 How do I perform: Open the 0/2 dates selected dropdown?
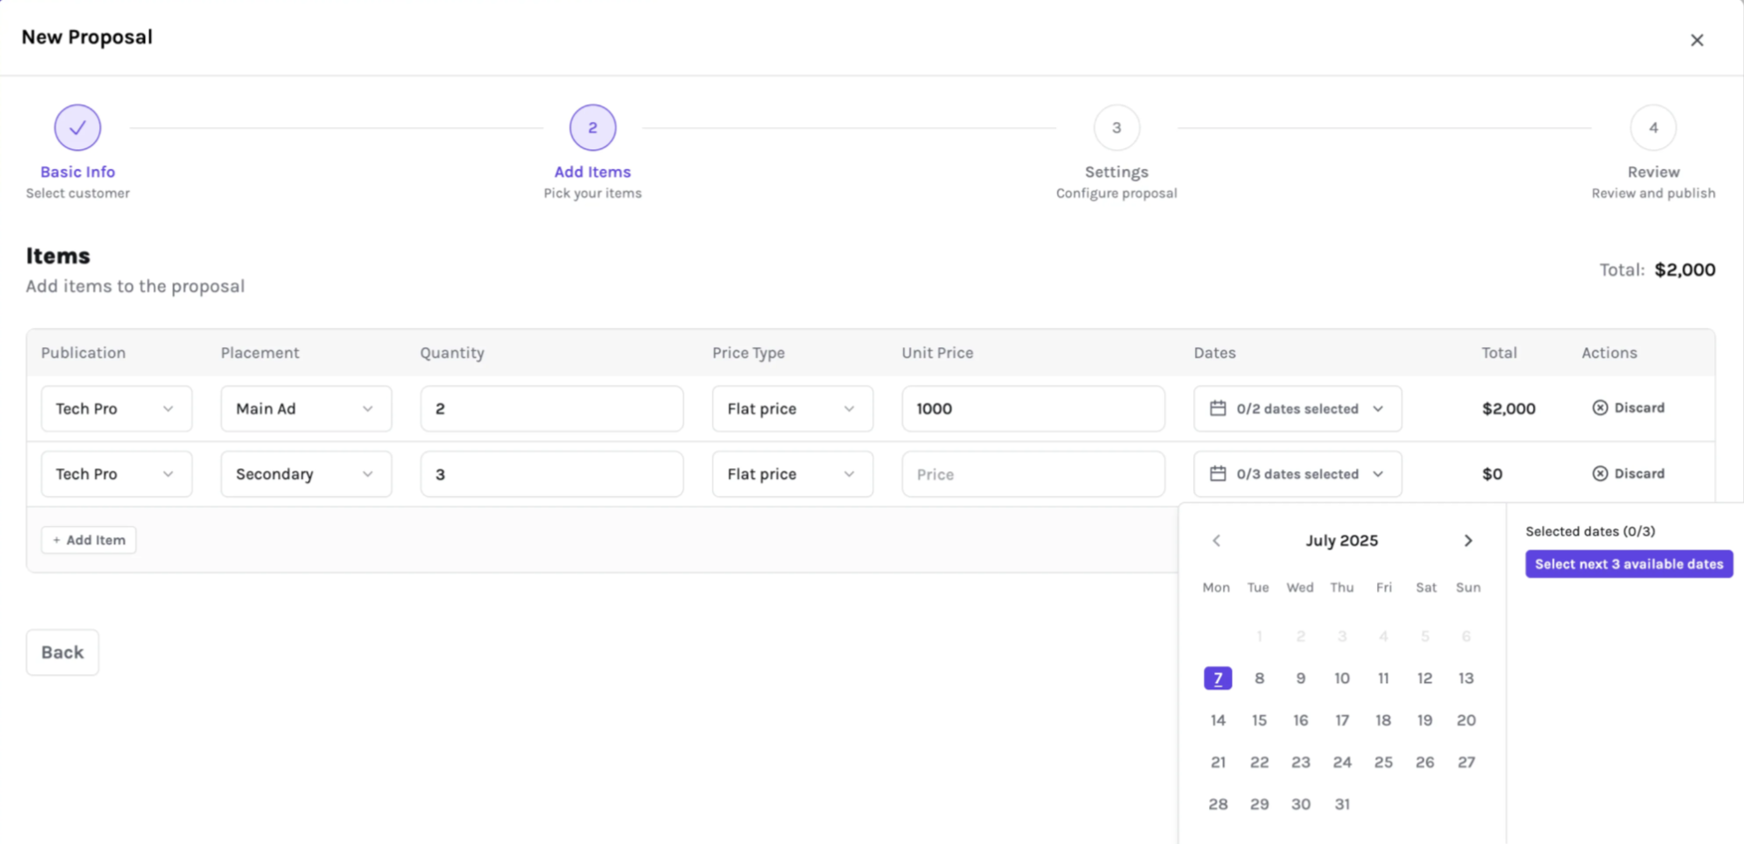tap(1297, 408)
